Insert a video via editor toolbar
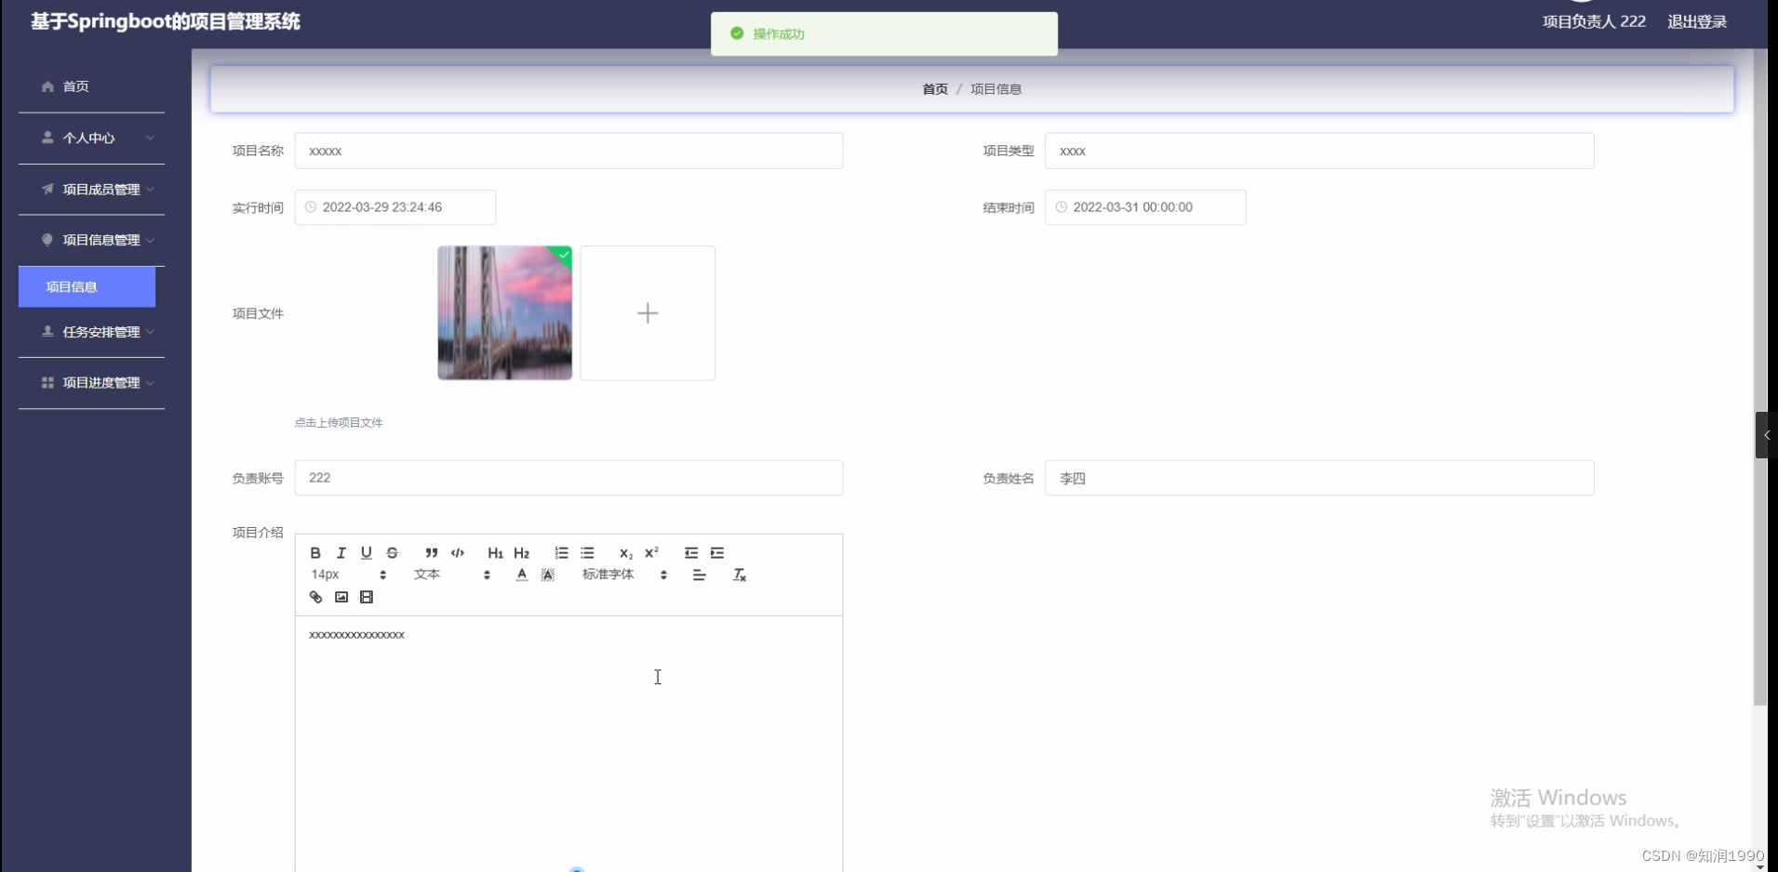The width and height of the screenshot is (1778, 872). (367, 596)
